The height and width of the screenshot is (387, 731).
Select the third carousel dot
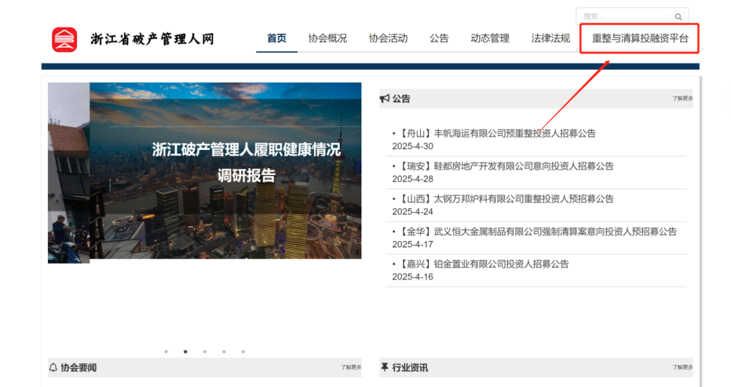pos(204,352)
